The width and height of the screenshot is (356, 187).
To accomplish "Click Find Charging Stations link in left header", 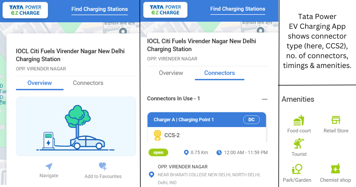I will click(x=100, y=9).
